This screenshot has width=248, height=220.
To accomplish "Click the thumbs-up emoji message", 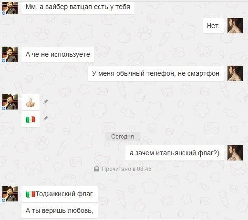I will pyautogui.click(x=31, y=102).
